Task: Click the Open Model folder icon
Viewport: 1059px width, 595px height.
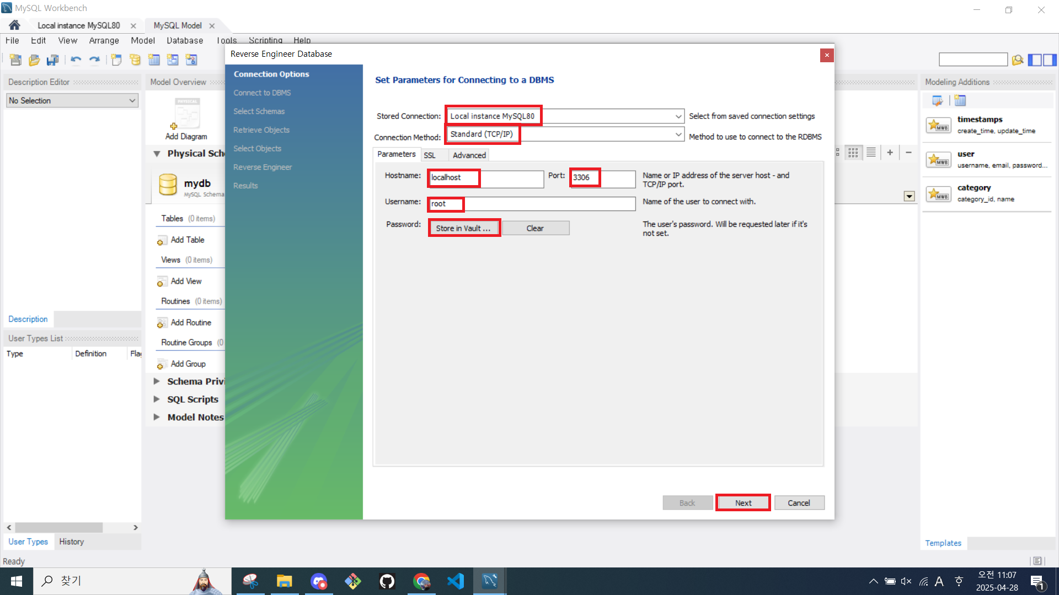Action: (x=34, y=59)
